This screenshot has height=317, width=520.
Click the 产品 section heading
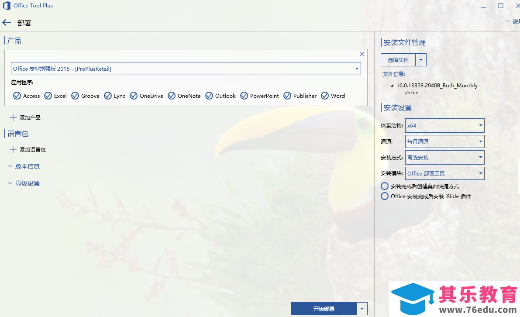(x=14, y=41)
